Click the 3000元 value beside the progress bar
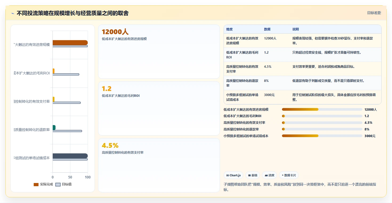 tap(370, 136)
